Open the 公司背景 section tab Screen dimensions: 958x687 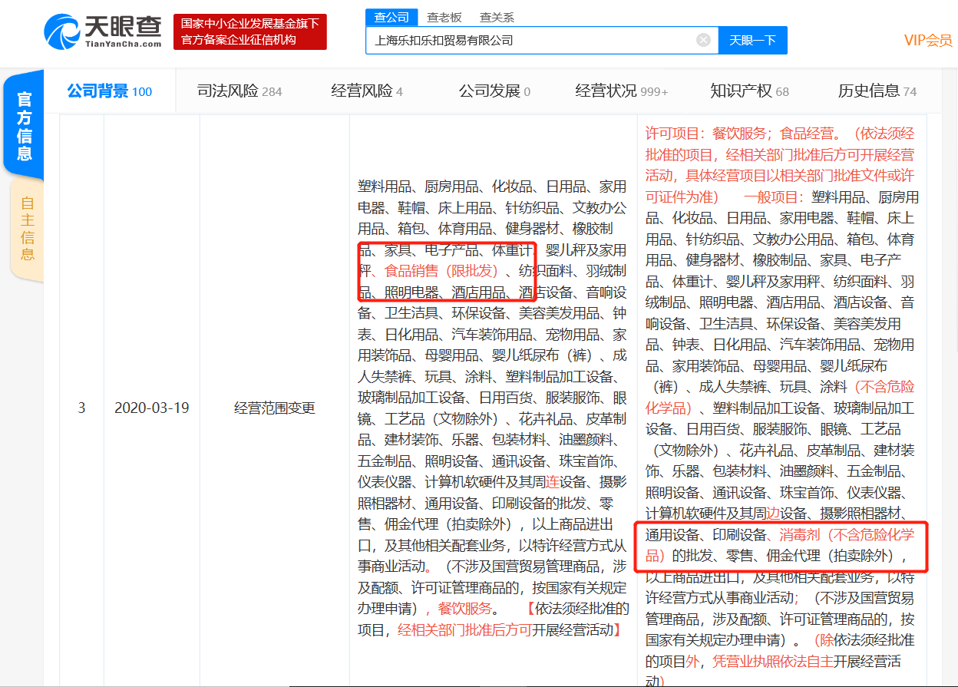109,91
